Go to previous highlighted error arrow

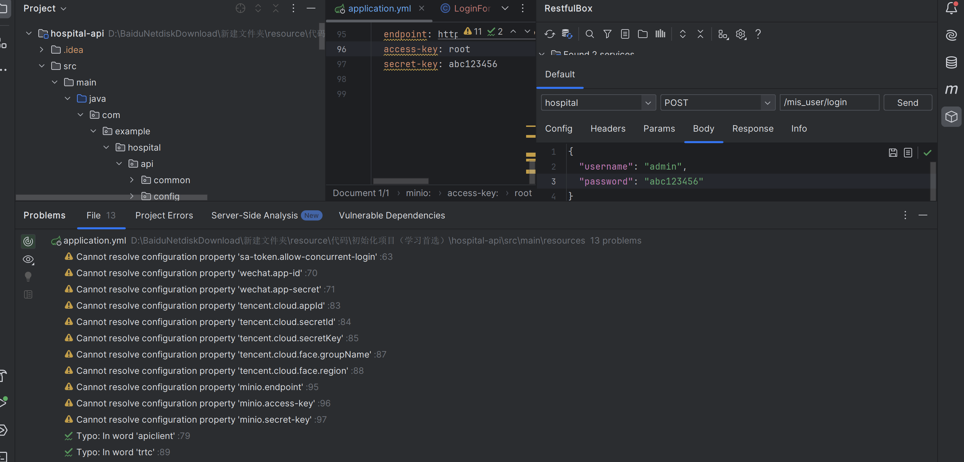513,32
